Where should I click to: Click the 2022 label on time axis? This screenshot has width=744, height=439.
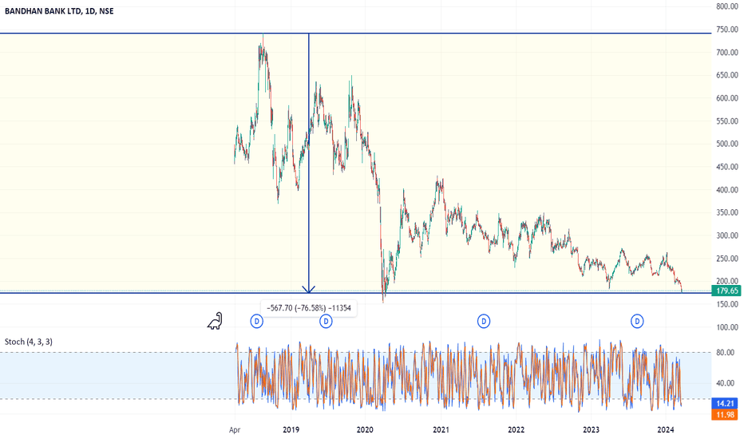coord(516,430)
